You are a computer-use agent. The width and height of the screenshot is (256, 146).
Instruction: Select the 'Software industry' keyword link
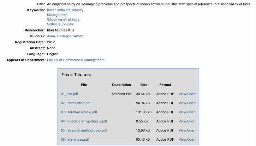[x=60, y=24]
